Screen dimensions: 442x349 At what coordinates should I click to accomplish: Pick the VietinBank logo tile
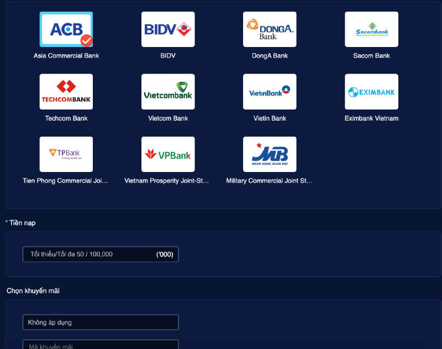270,92
